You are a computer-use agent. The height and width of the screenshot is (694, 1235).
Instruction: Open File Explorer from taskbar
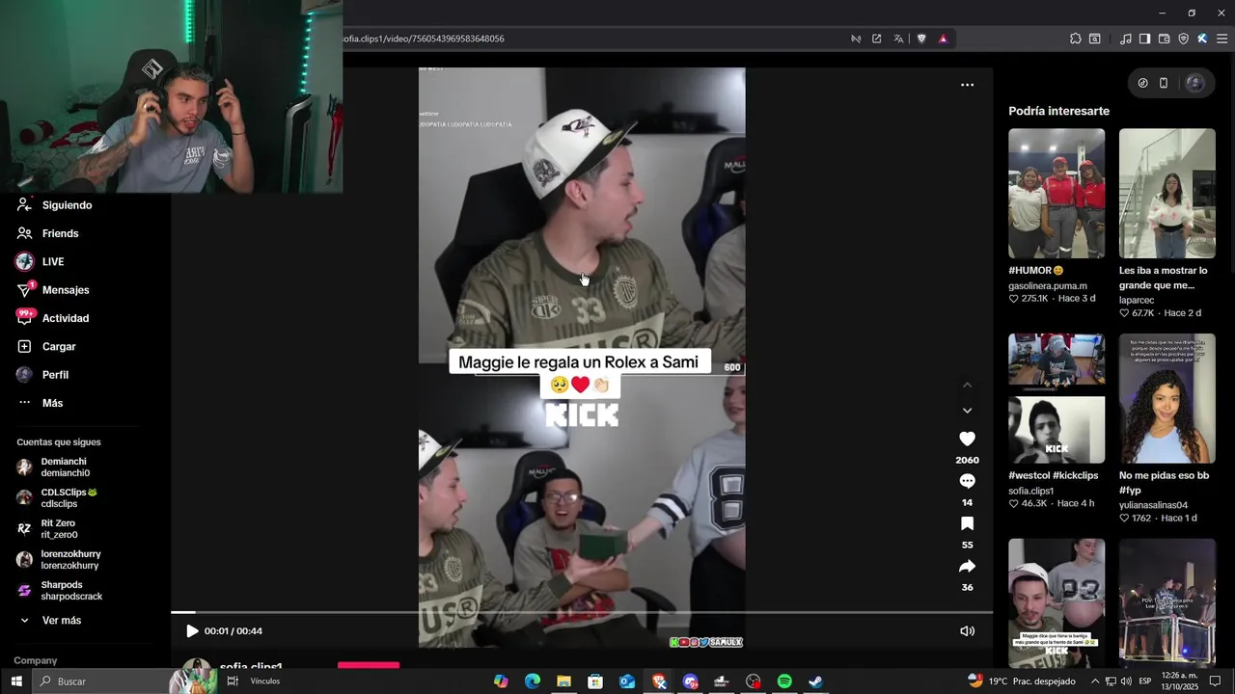click(563, 681)
